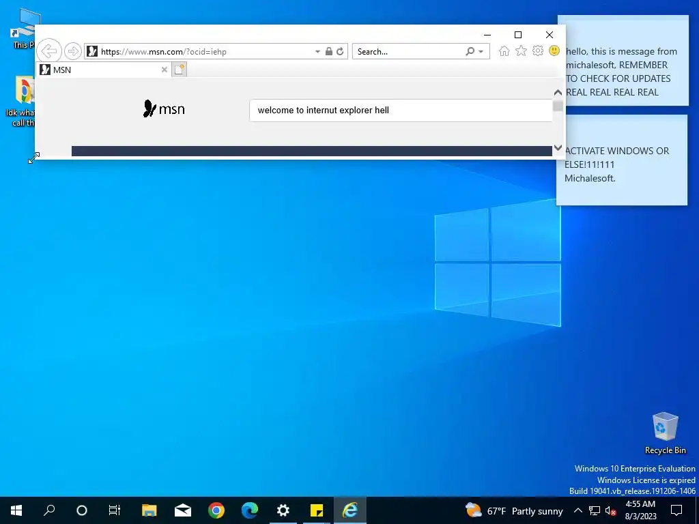Open Task View on the taskbar

(x=115, y=510)
